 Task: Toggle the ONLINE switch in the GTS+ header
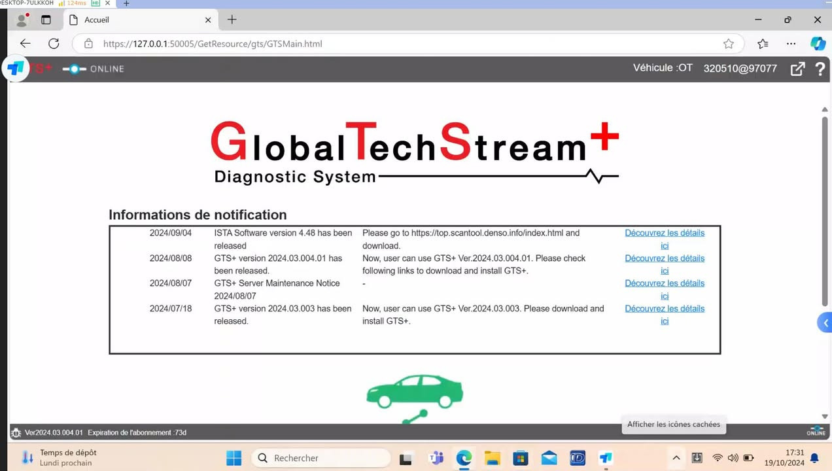coord(74,69)
